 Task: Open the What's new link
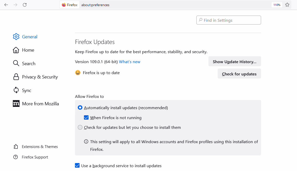coord(129,62)
